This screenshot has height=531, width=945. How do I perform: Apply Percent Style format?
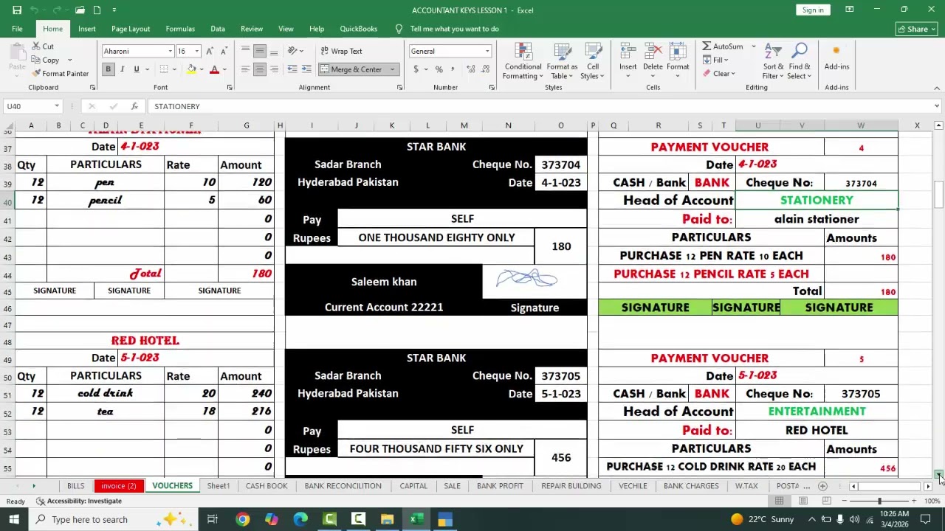[439, 69]
